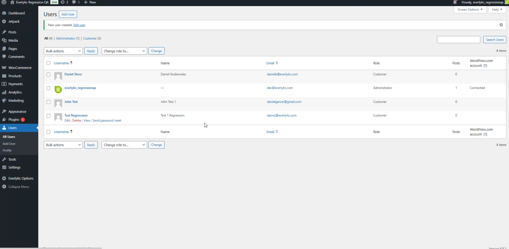
Task: Click the Media icon in sidebar
Action: coord(4,40)
